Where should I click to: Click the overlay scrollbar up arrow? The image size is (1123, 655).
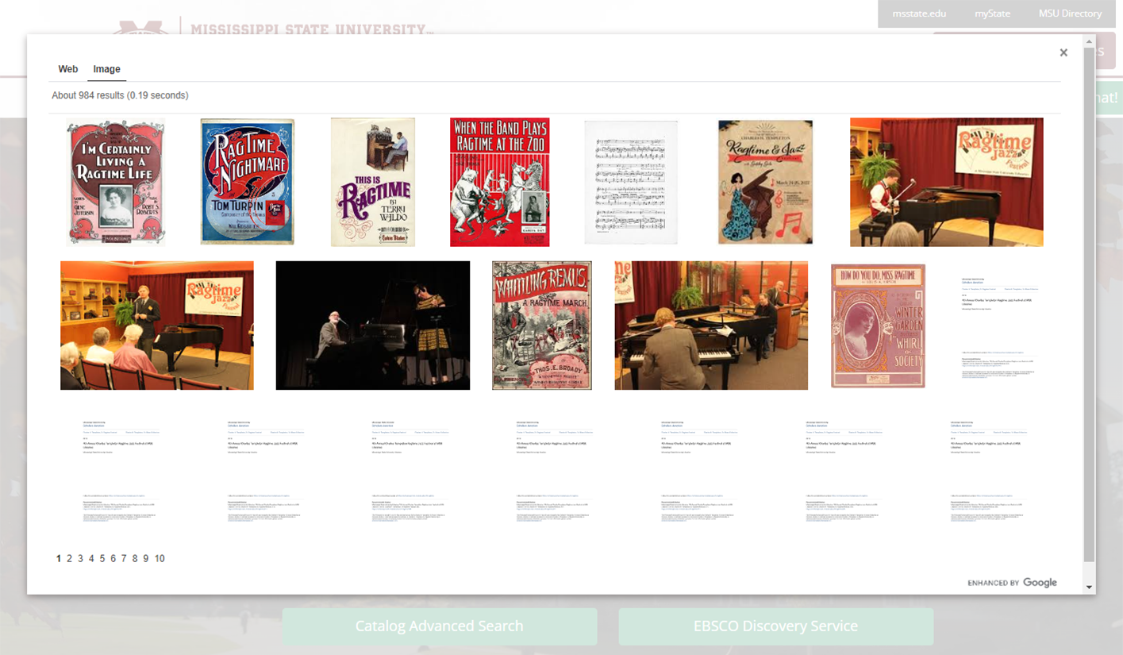click(x=1089, y=40)
